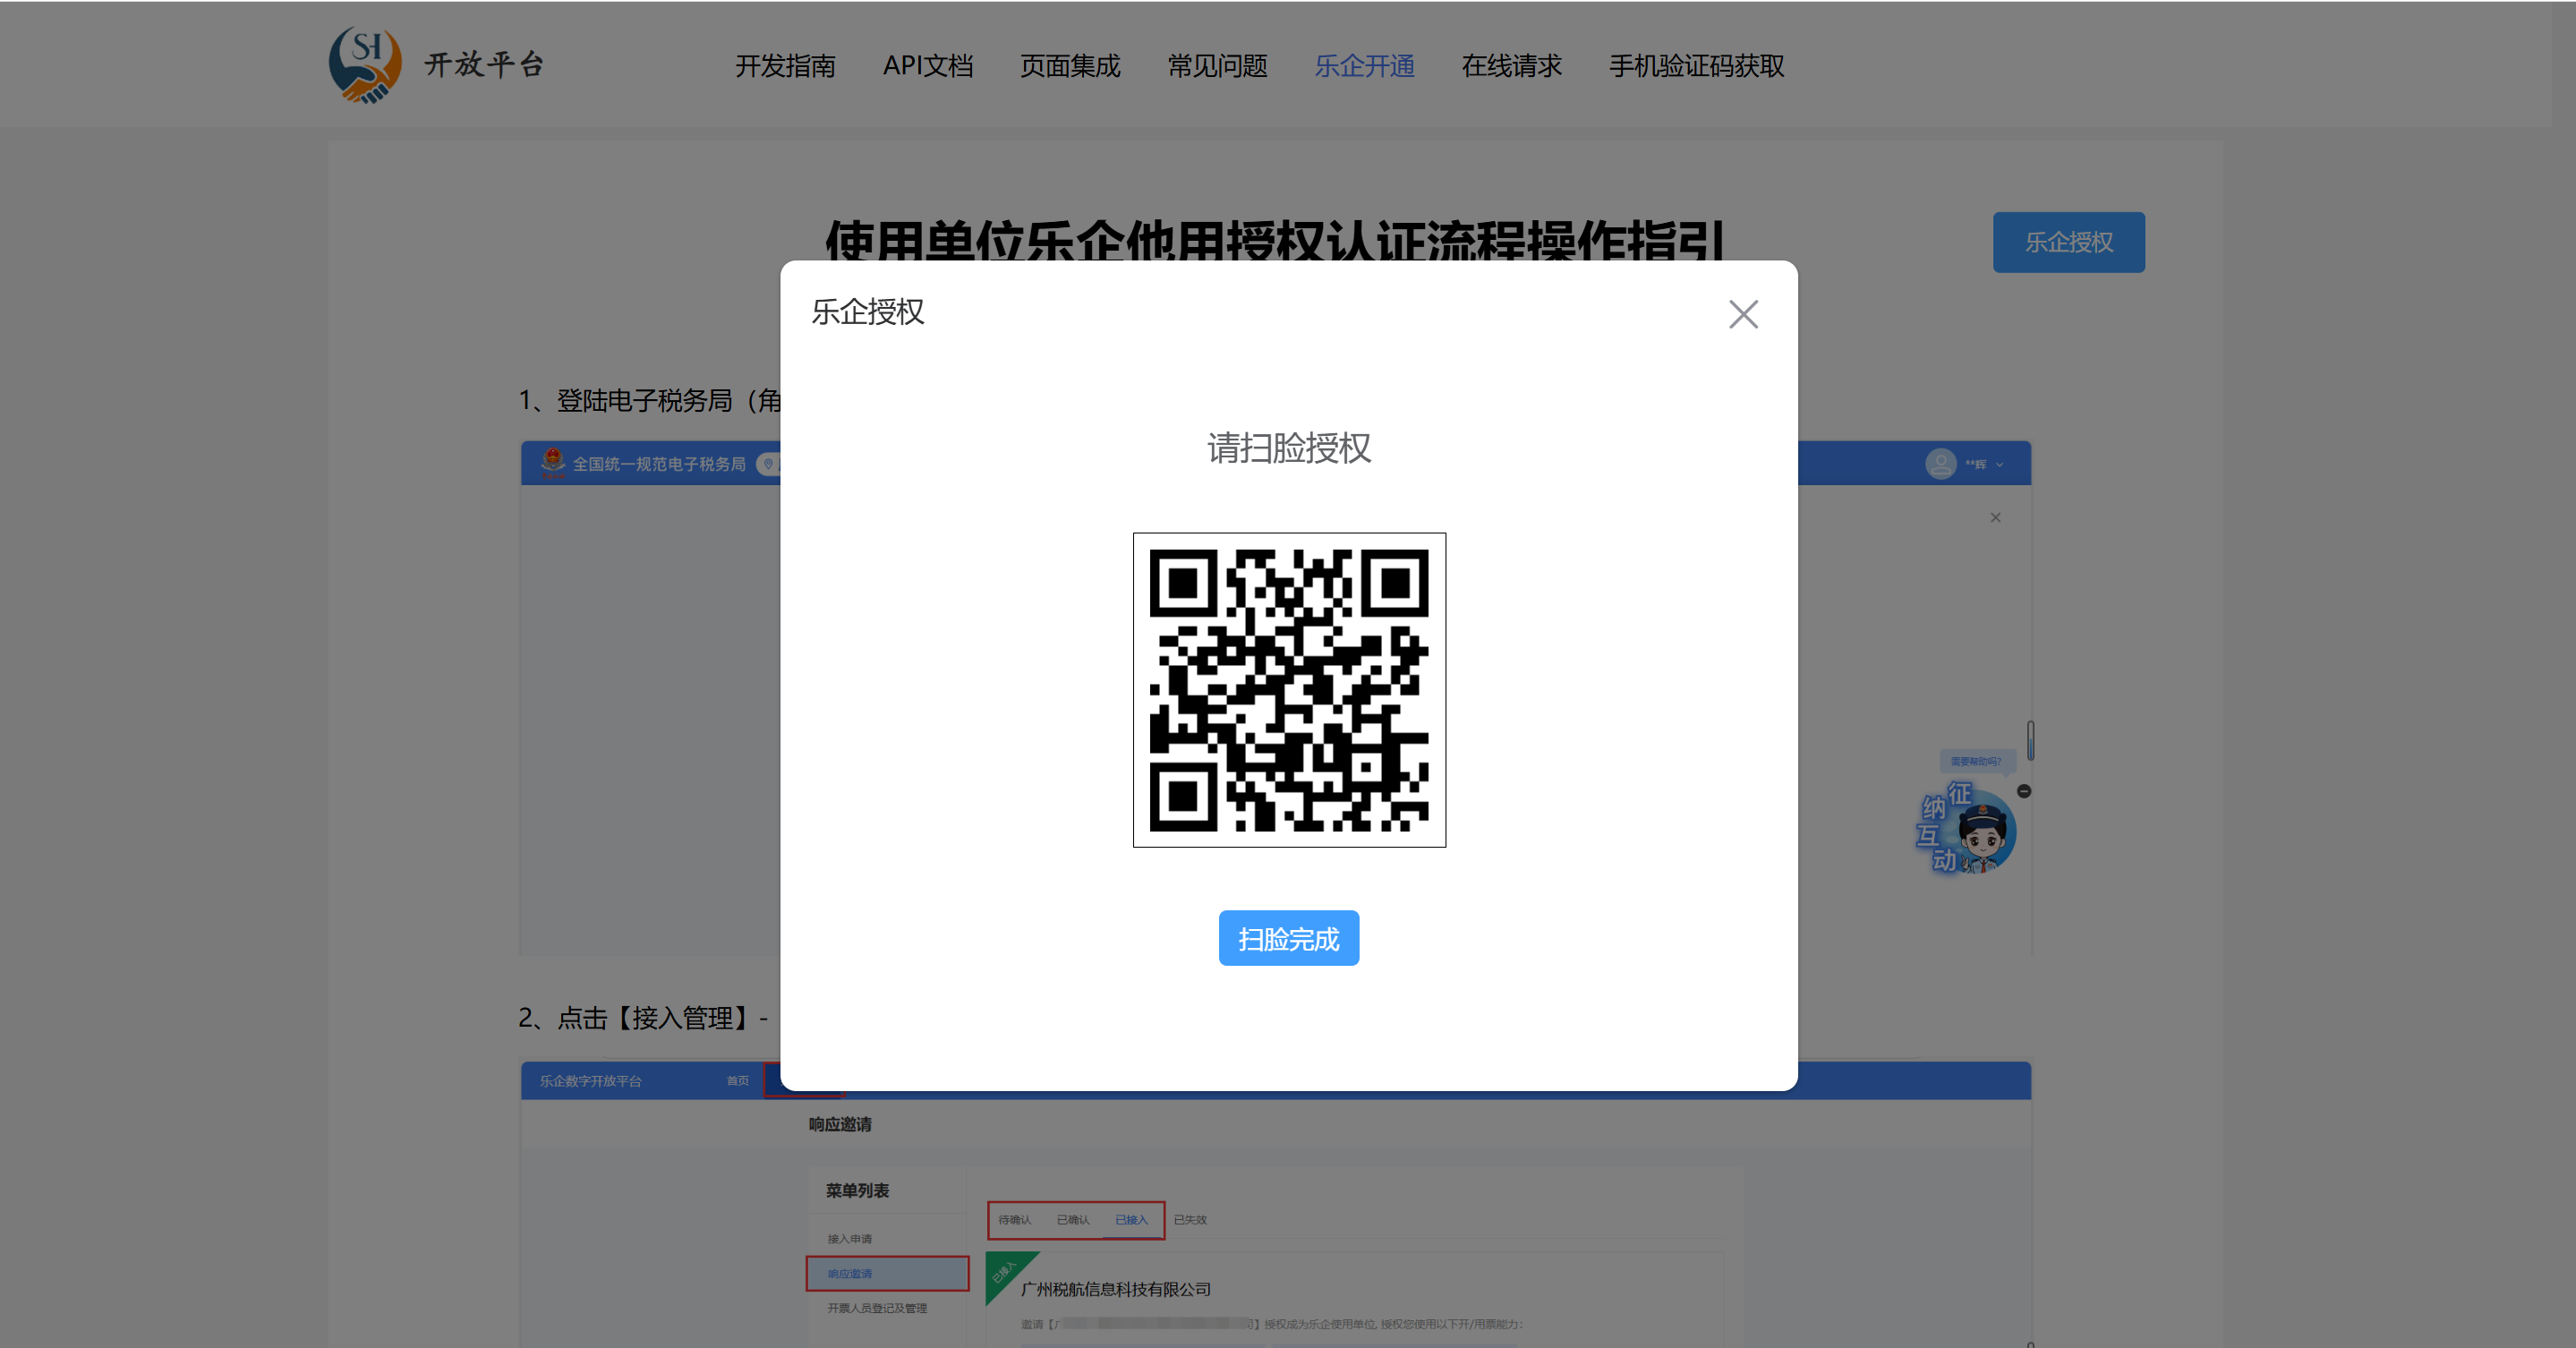
Task: Click the 全国统一规范电子税务局 title text
Action: [659, 464]
